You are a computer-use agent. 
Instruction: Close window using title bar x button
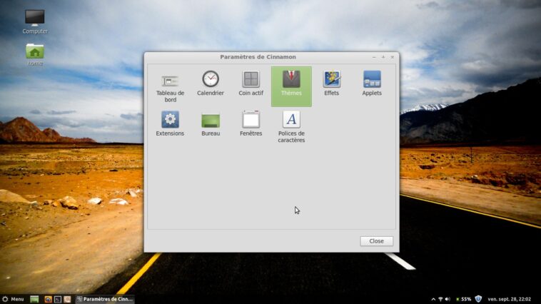[393, 57]
